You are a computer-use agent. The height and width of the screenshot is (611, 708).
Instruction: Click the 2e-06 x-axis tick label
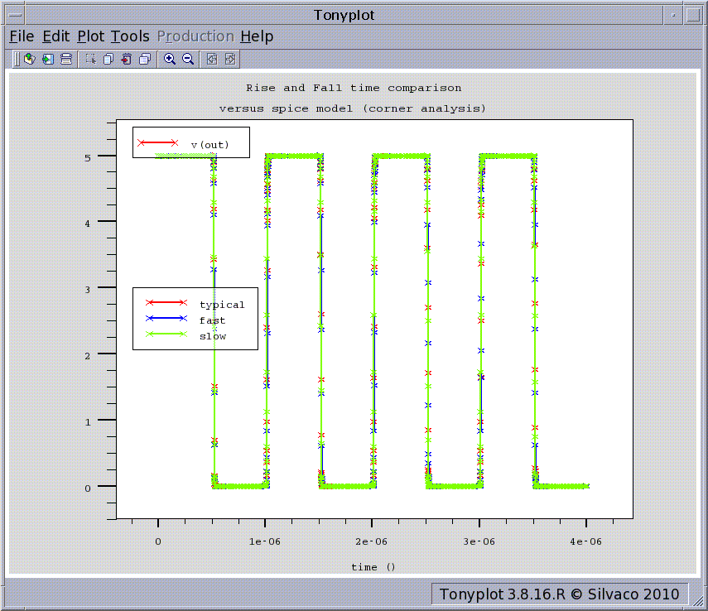point(371,541)
